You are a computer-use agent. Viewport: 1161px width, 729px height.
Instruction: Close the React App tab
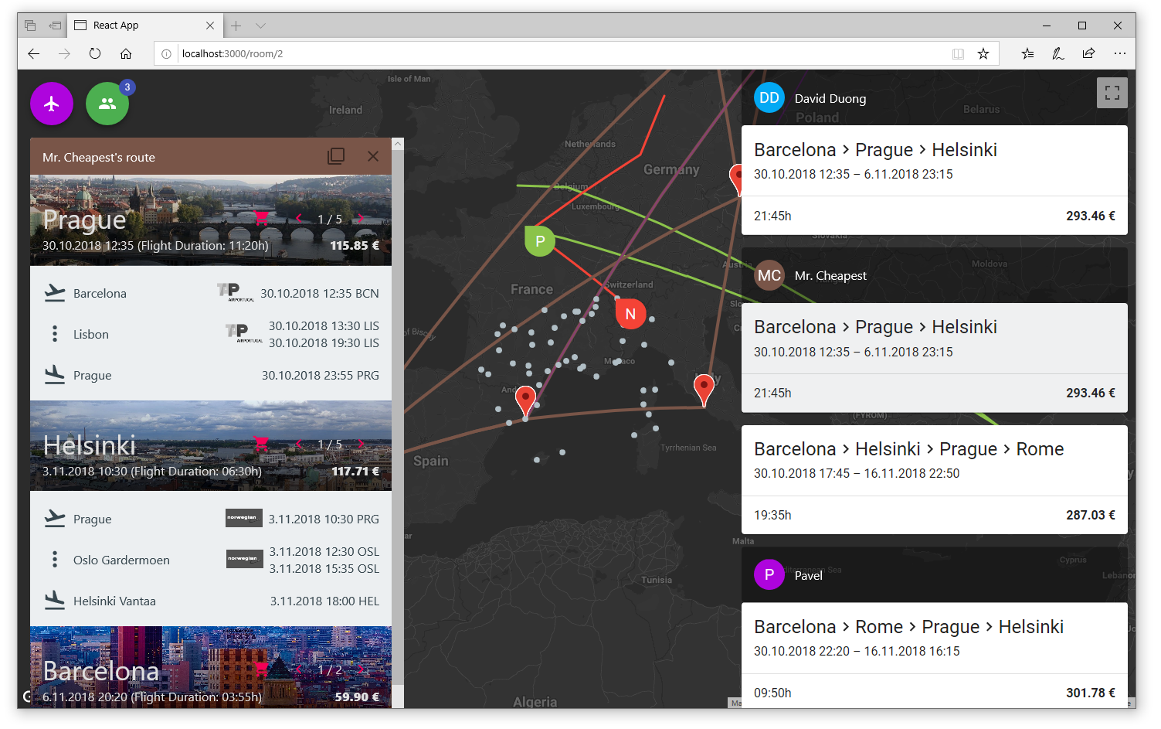point(210,26)
